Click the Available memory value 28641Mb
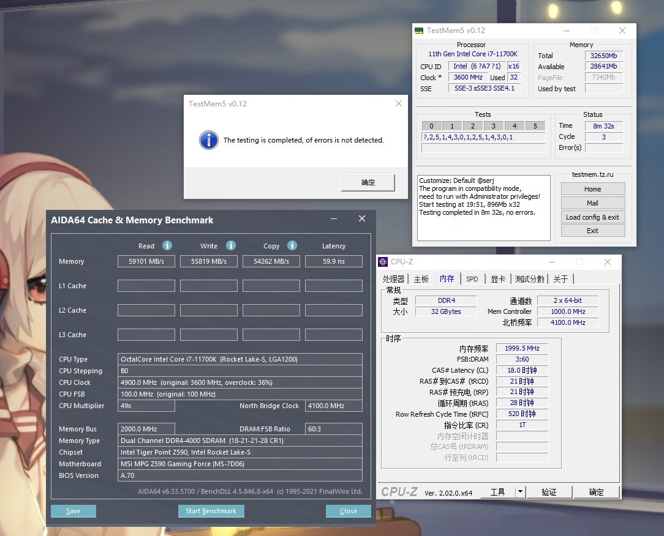 pos(604,66)
